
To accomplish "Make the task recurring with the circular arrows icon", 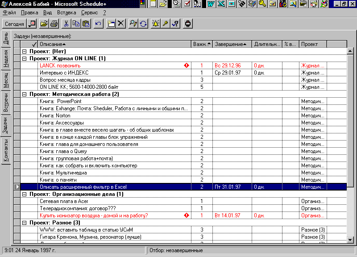I will 143,24.
